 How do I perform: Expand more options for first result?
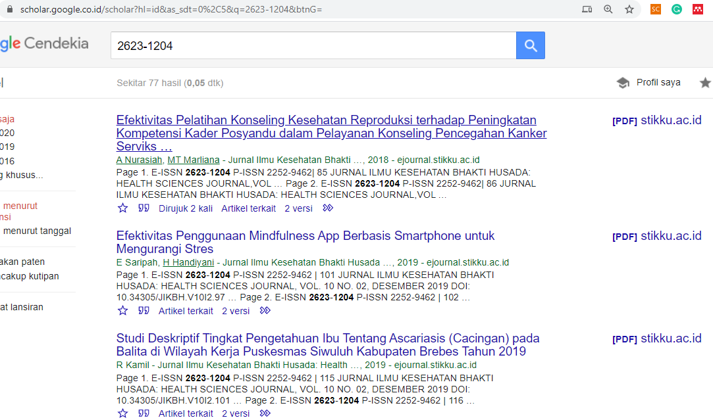[328, 208]
